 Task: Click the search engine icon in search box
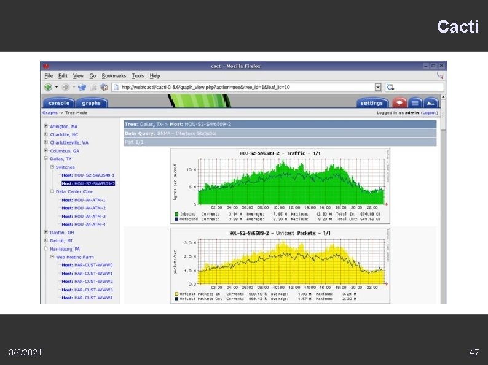point(390,87)
